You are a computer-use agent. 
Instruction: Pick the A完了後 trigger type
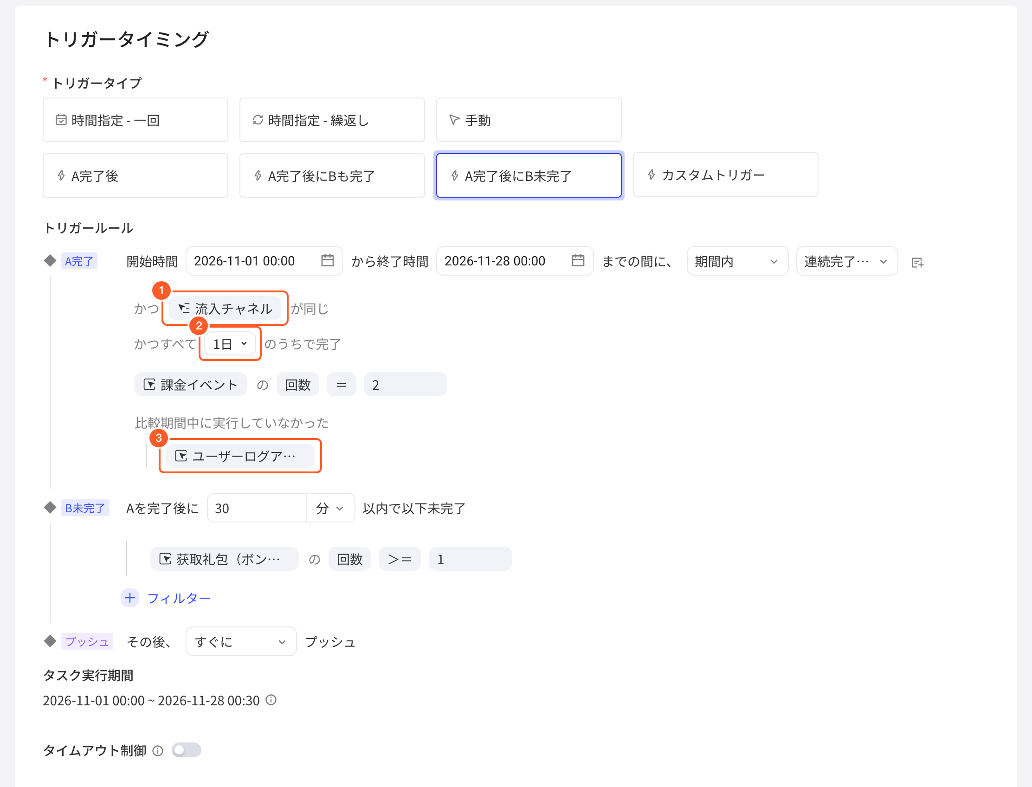coord(135,176)
